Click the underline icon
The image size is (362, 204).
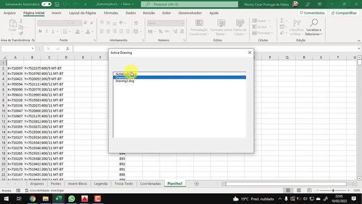[x=53, y=31]
